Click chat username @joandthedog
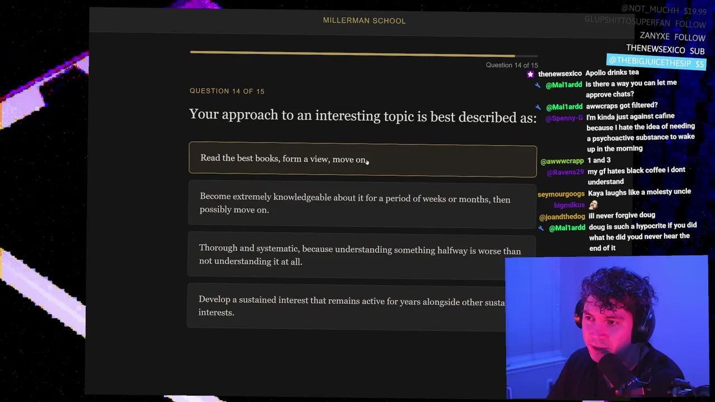Viewport: 715px width, 402px height. [x=562, y=217]
